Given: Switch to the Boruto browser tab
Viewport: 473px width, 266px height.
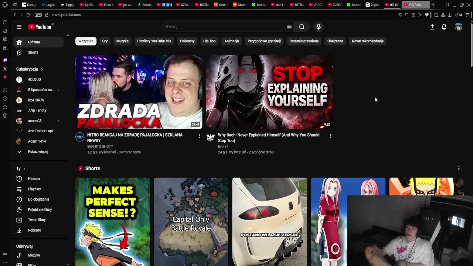Looking at the screenshot, I should point(145,5).
